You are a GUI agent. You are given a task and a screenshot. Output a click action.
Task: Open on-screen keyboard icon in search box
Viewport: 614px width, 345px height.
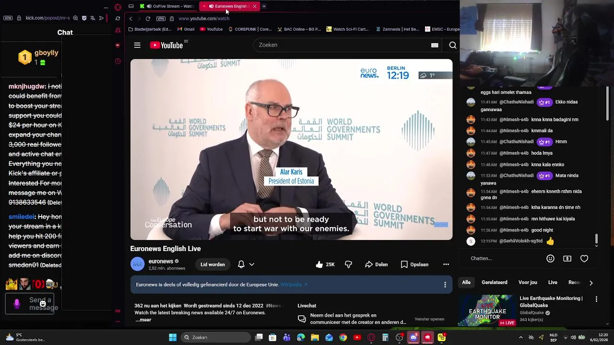pyautogui.click(x=435, y=45)
